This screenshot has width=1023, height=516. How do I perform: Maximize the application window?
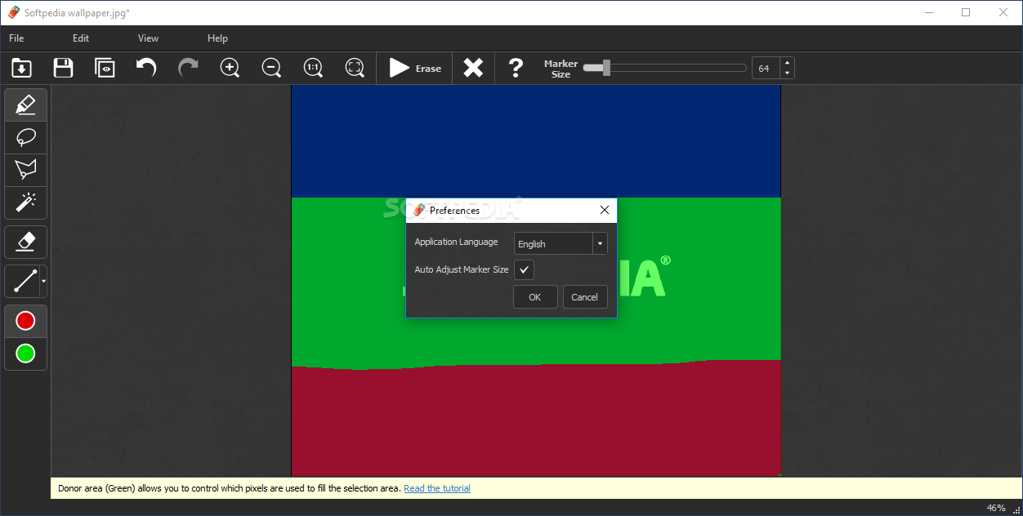click(966, 12)
